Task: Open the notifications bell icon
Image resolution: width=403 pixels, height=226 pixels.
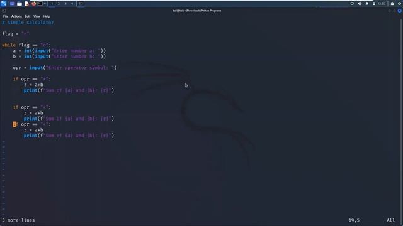Action: (366, 4)
